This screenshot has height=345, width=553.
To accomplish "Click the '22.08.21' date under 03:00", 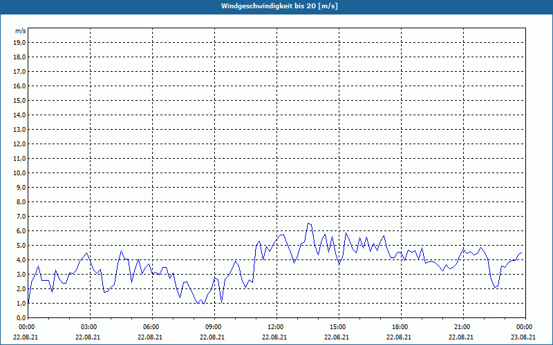I will (88, 337).
